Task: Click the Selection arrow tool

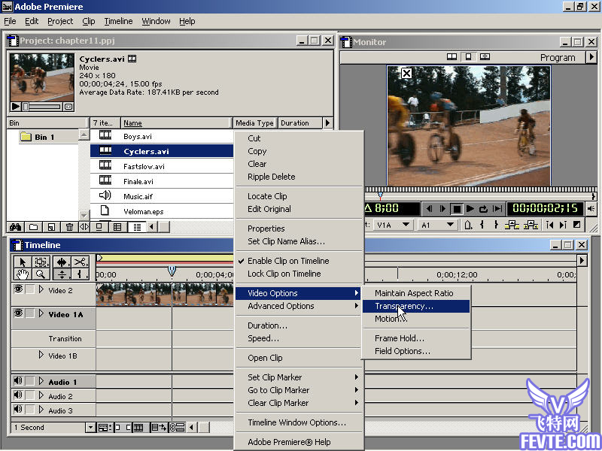Action: click(x=23, y=262)
